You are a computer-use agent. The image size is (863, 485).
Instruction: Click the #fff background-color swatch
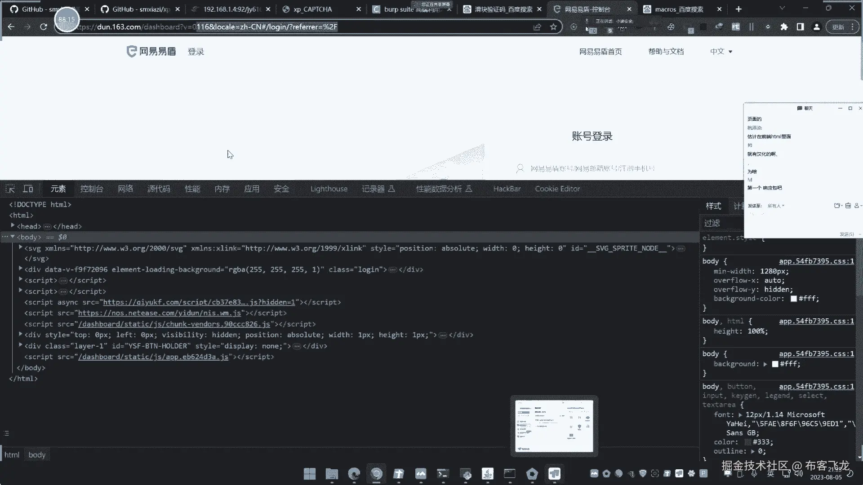coord(794,299)
